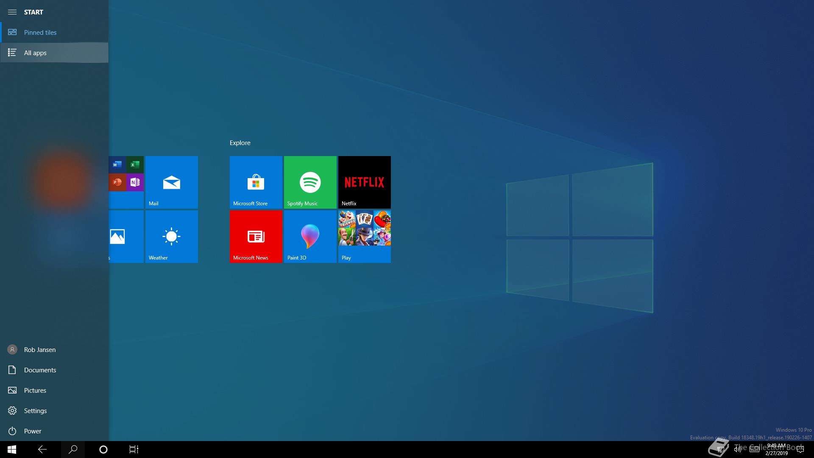The image size is (814, 458).
Task: Open Search from the taskbar
Action: pyautogui.click(x=73, y=450)
